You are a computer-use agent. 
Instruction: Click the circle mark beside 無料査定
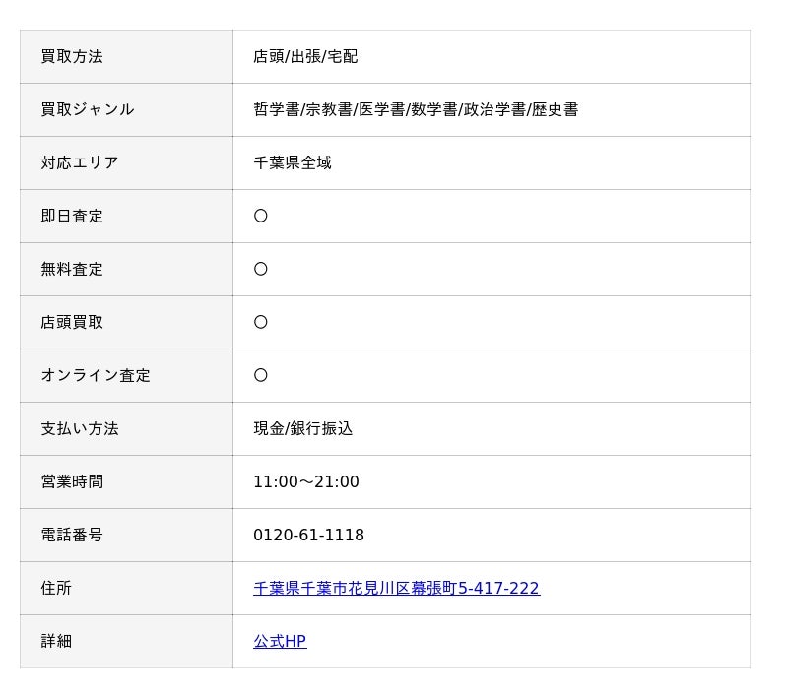pos(261,270)
